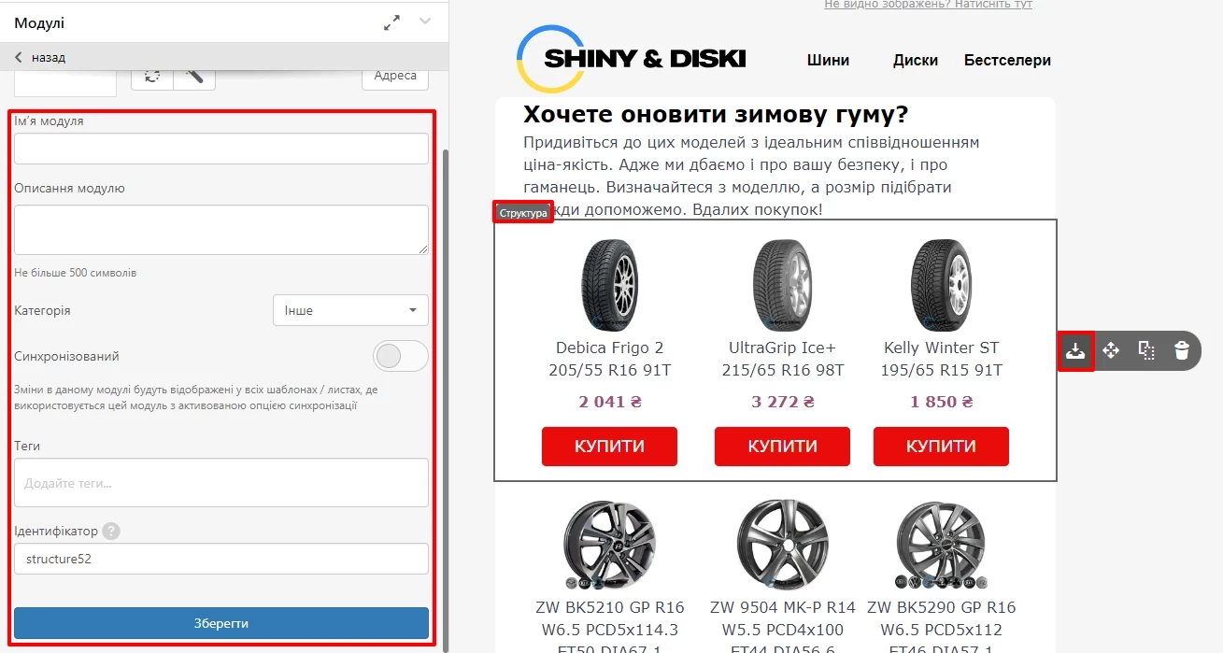The width and height of the screenshot is (1223, 653).
Task: Click the Ідентифікатор help question icon
Action: click(111, 531)
